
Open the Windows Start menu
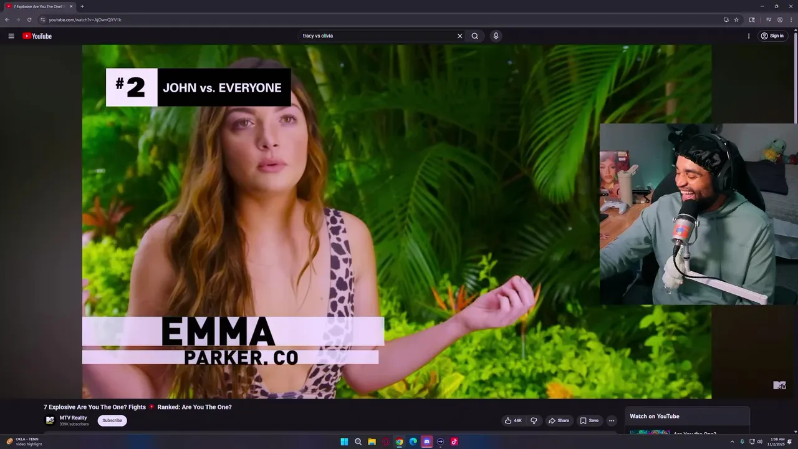[x=344, y=442]
